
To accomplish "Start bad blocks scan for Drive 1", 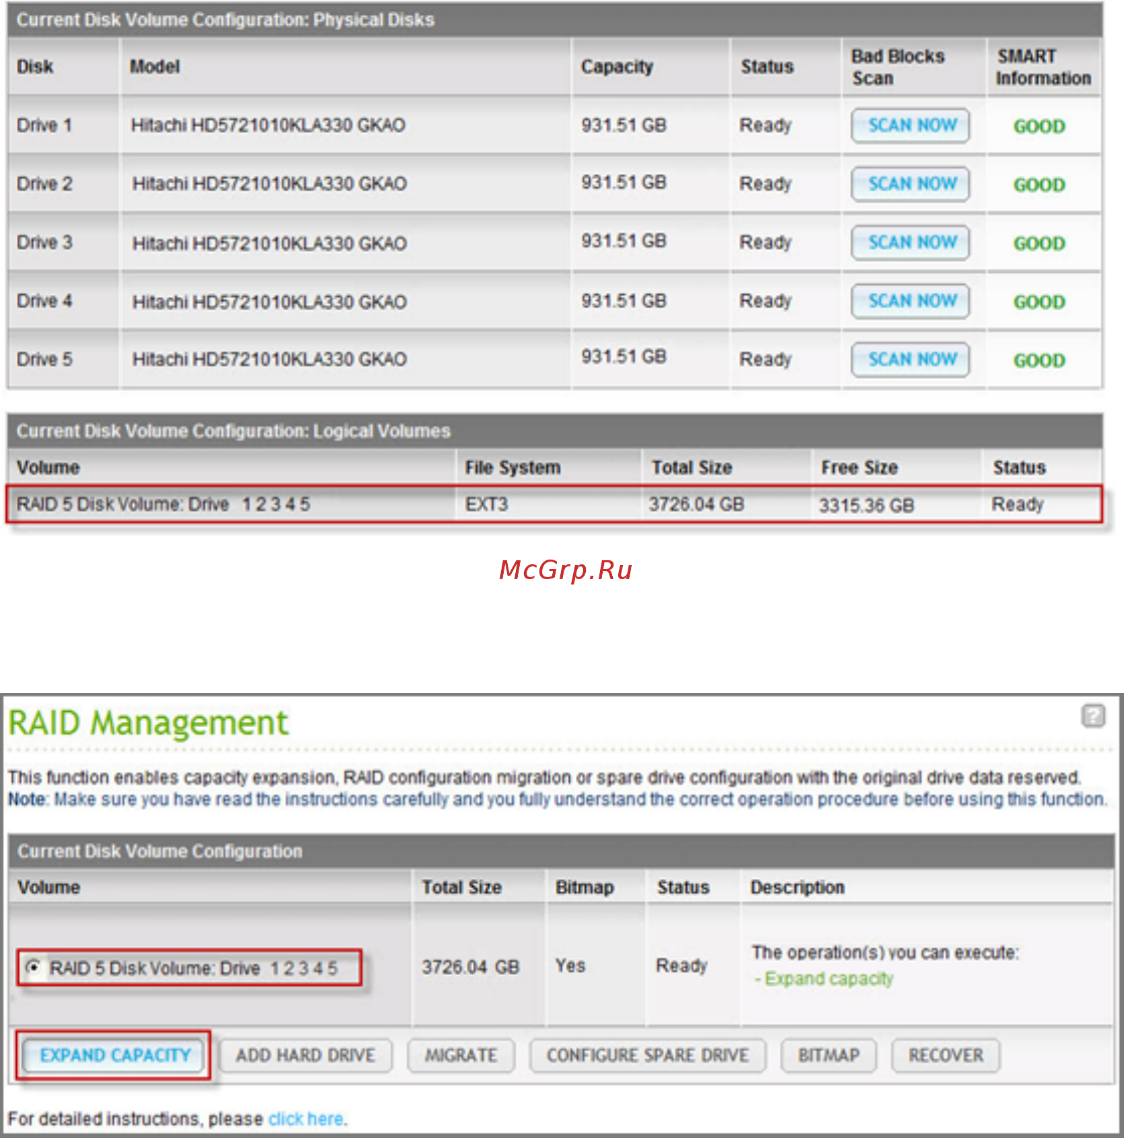I will point(911,125).
